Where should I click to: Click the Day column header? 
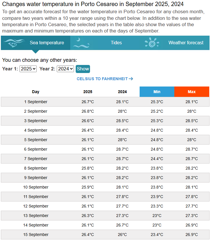click(x=36, y=92)
